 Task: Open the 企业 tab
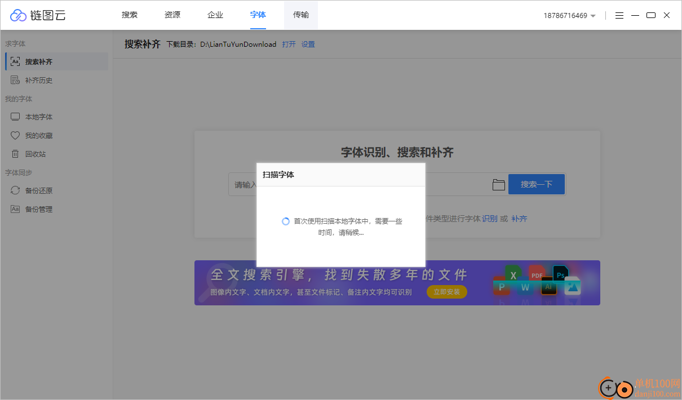[215, 15]
